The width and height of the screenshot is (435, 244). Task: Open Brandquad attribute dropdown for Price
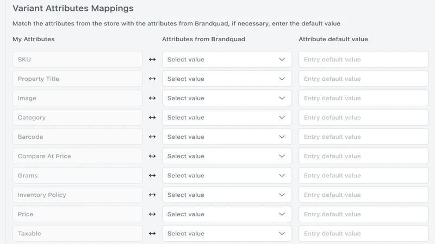coord(227,214)
